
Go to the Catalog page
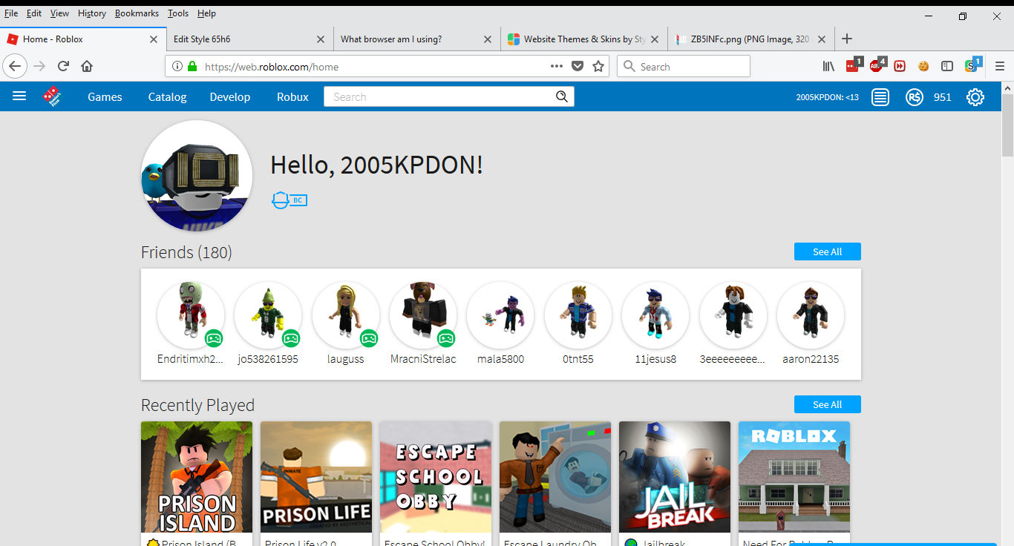167,96
